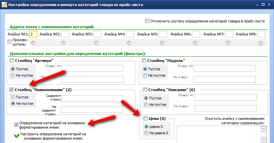Select 'Не пустое' in the Модель group

tap(145, 75)
